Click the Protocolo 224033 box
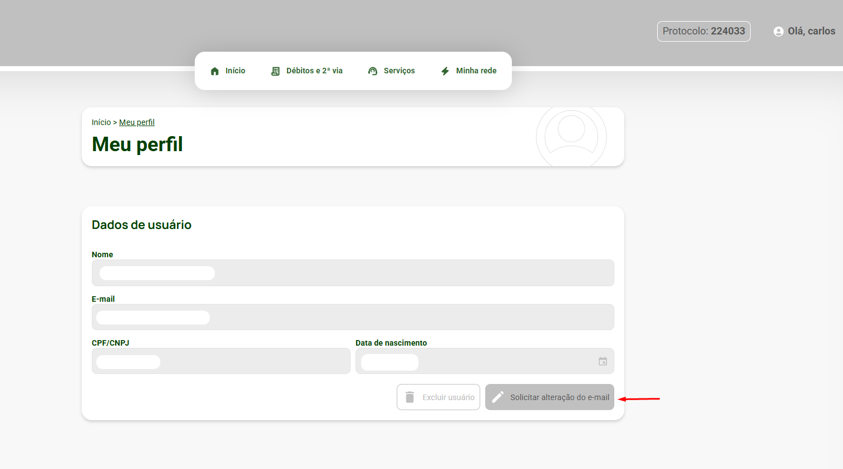Viewport: 843px width, 469px height. 703,31
